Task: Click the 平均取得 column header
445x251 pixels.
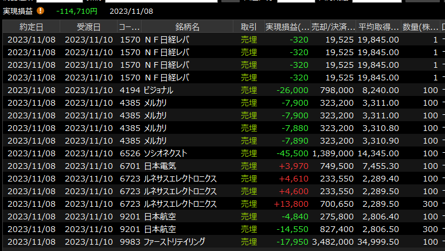Action: pyautogui.click(x=378, y=27)
